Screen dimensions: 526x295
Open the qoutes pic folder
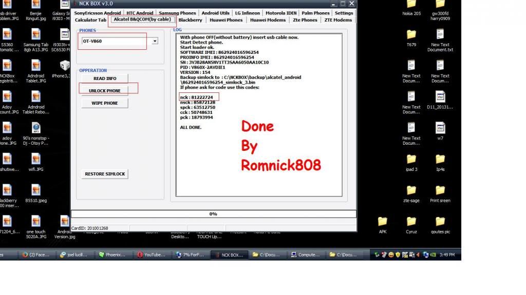440,222
